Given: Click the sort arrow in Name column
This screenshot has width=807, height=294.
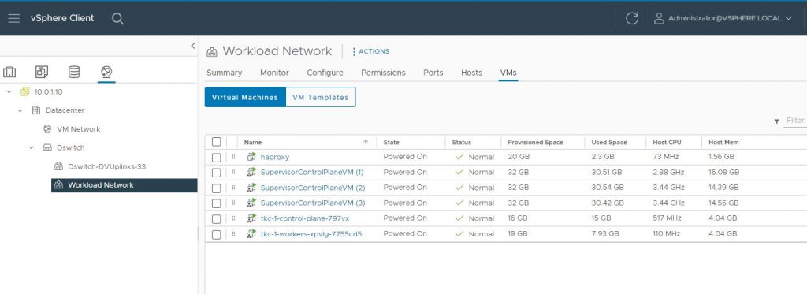Looking at the screenshot, I should (366, 142).
